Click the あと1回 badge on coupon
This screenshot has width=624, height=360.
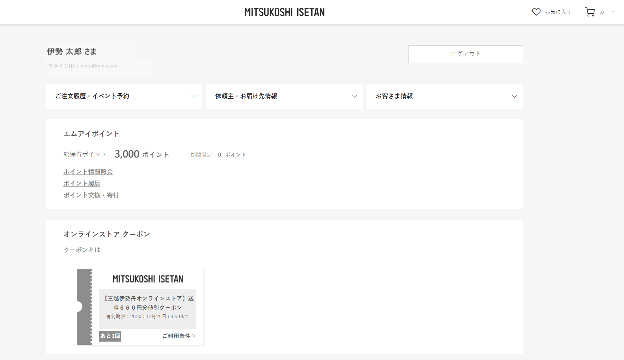coord(110,336)
